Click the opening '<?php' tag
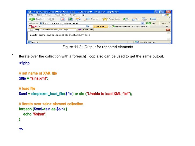This screenshot has width=195, height=146. point(24,63)
